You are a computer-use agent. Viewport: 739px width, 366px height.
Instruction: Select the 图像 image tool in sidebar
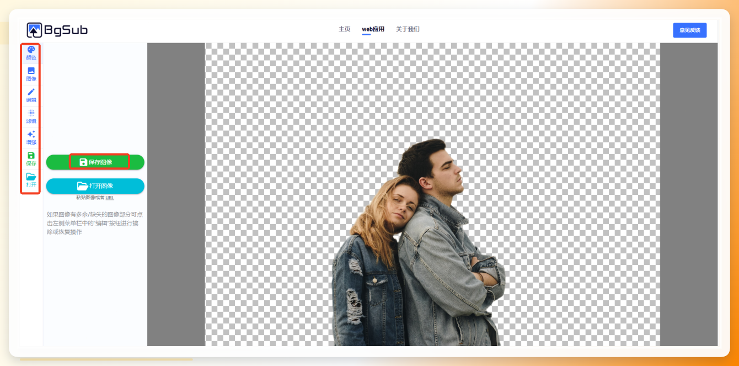pyautogui.click(x=31, y=74)
